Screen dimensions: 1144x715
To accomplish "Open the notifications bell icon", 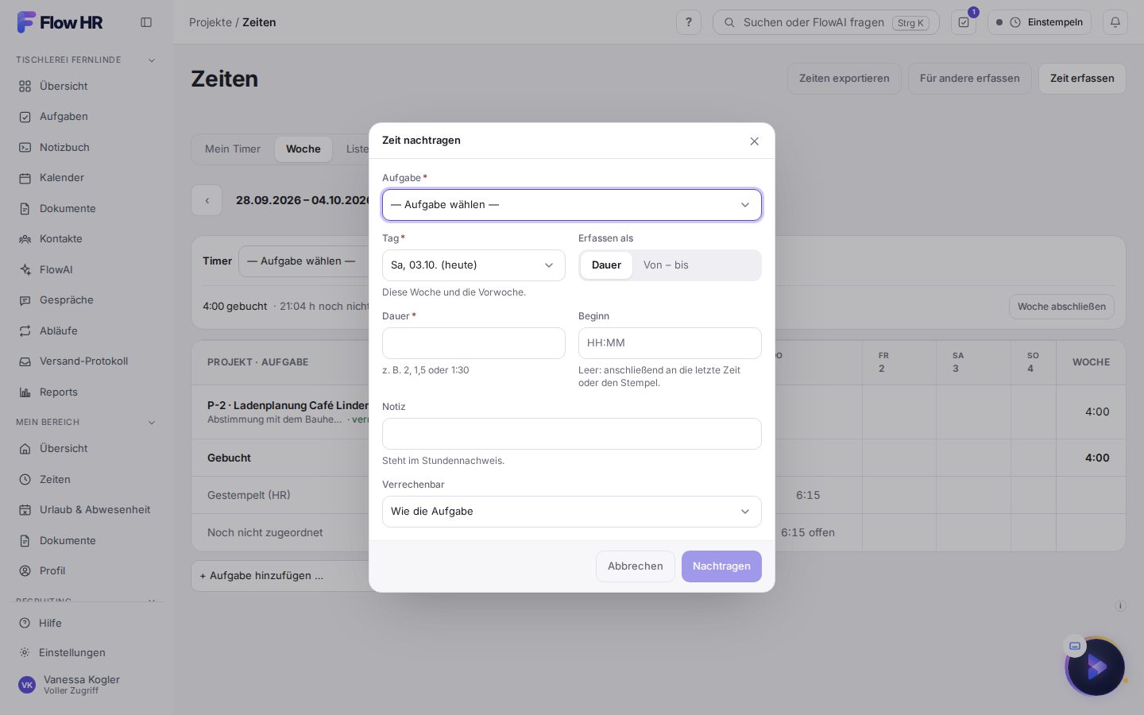I will (x=1115, y=22).
